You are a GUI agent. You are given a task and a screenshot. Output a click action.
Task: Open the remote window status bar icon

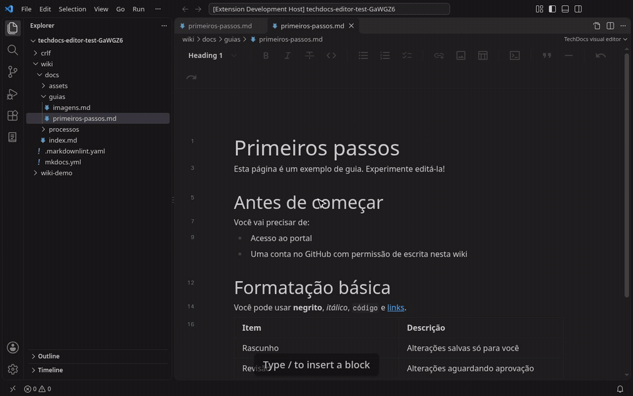coord(13,389)
